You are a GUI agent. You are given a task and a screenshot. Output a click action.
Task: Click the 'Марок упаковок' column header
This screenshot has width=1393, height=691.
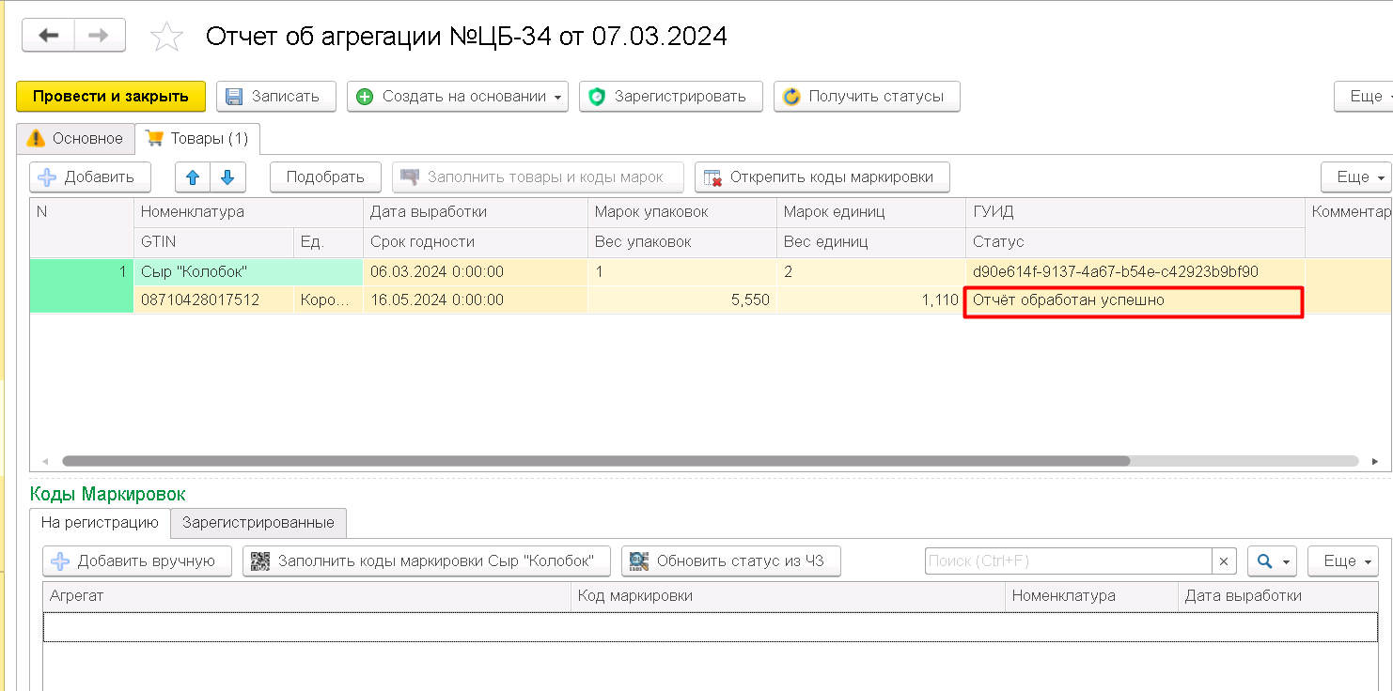(681, 211)
